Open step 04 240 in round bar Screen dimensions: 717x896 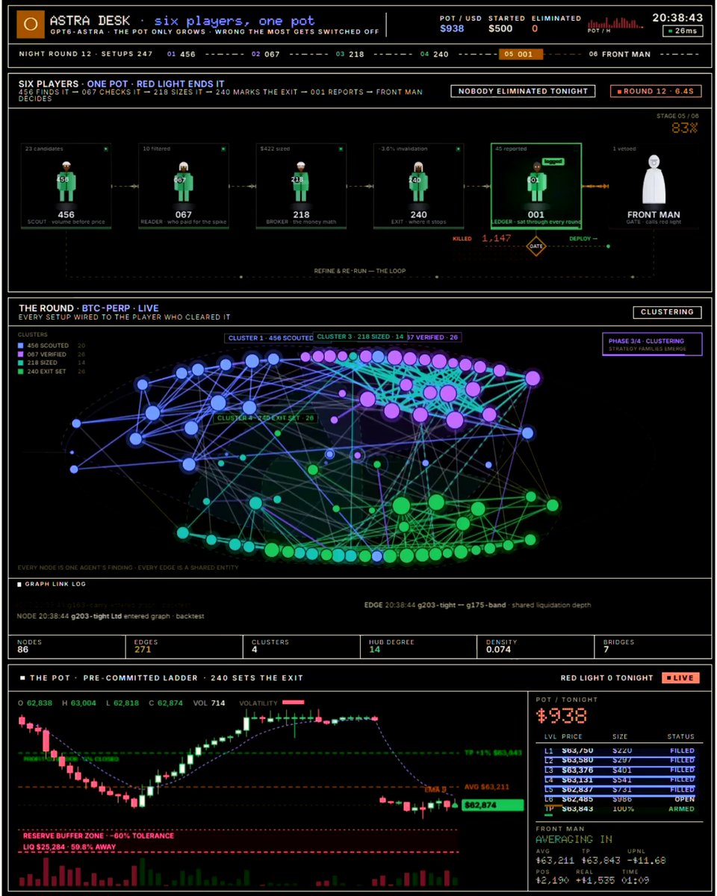pos(434,55)
